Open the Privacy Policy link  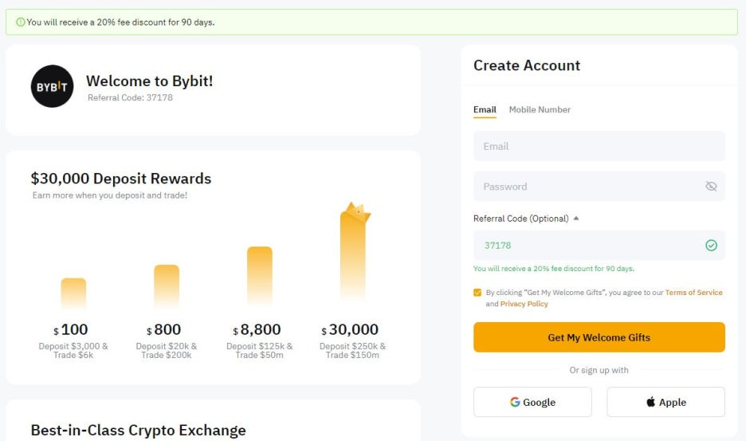coord(524,304)
